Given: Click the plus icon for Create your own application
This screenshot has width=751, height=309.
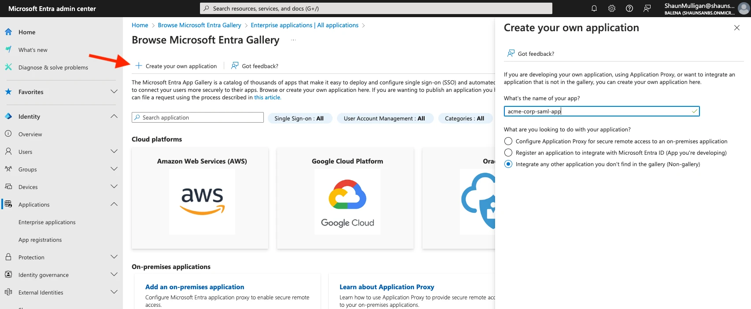Looking at the screenshot, I should tap(139, 66).
